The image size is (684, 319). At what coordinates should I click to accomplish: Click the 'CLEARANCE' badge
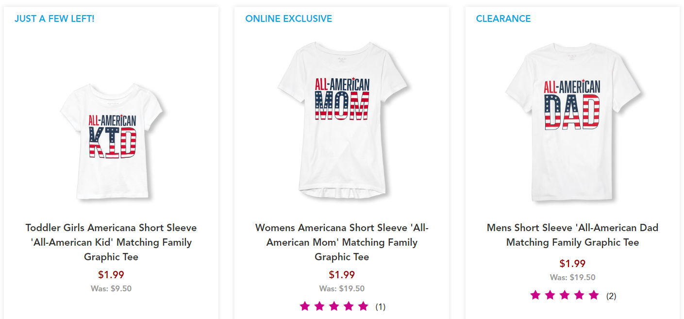(x=503, y=19)
